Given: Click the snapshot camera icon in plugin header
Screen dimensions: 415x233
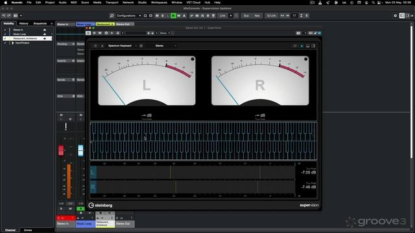Looking at the screenshot, I should click(298, 33).
